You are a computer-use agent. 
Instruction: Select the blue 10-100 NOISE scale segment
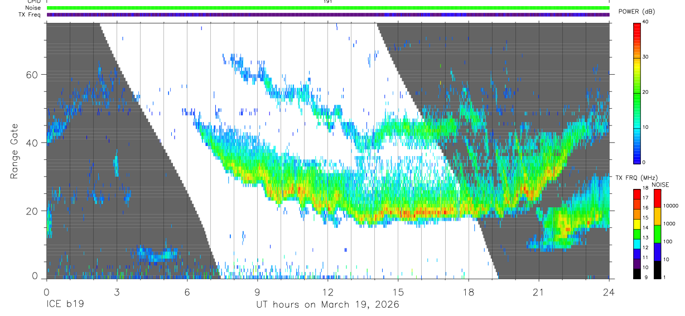[657, 251]
